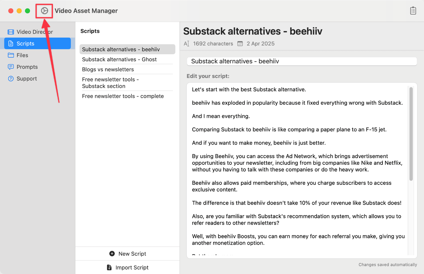
Task: Switch to the Scripts section in sidebar
Action: click(x=25, y=43)
